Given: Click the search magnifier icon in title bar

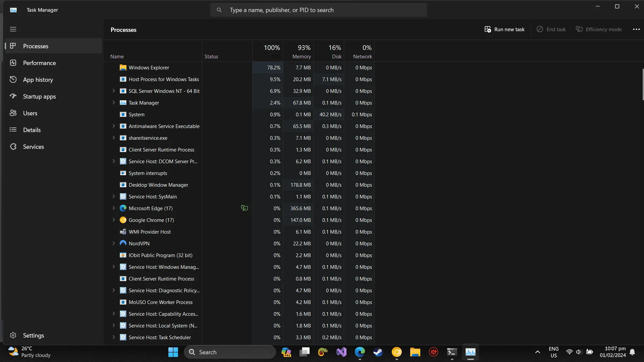Looking at the screenshot, I should coord(219,10).
